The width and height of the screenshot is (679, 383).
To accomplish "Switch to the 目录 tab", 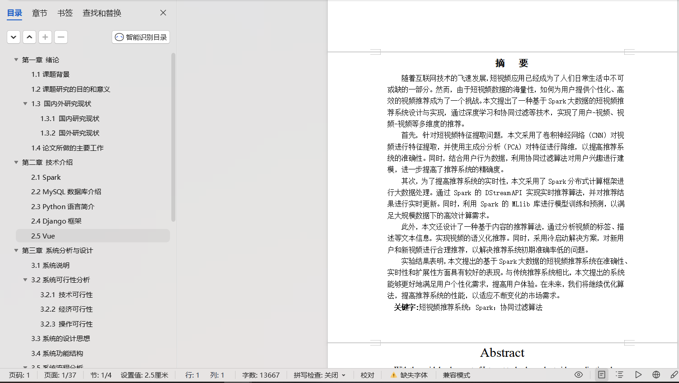I will tap(14, 13).
